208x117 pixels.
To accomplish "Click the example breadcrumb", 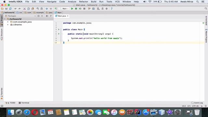I will coord(39,12).
